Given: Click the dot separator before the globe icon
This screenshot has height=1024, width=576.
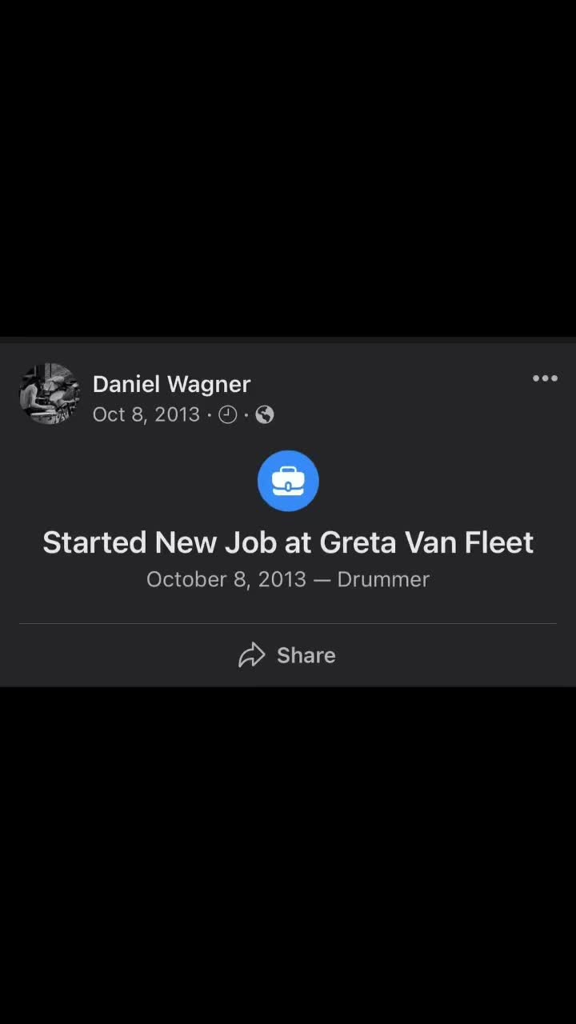Looking at the screenshot, I should (246, 414).
